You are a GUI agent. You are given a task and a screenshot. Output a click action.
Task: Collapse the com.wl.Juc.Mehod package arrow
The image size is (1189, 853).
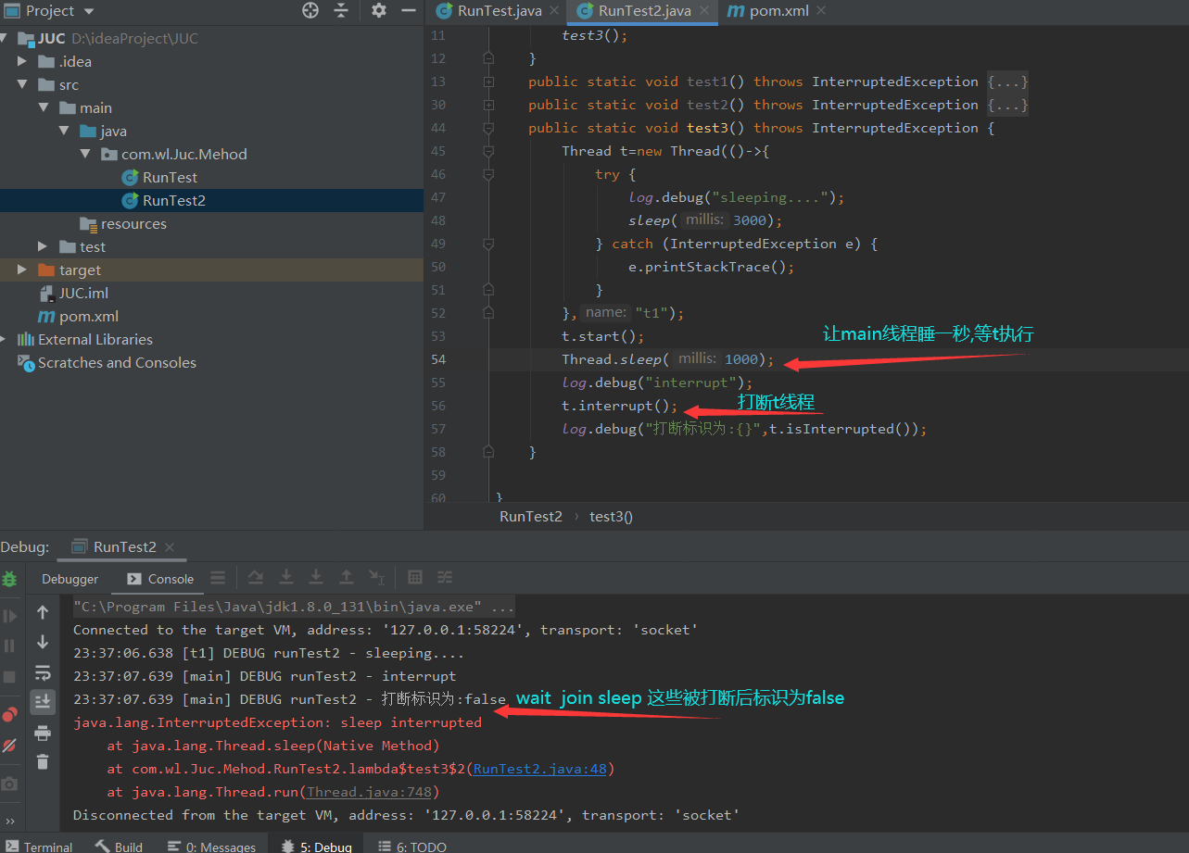pos(84,154)
